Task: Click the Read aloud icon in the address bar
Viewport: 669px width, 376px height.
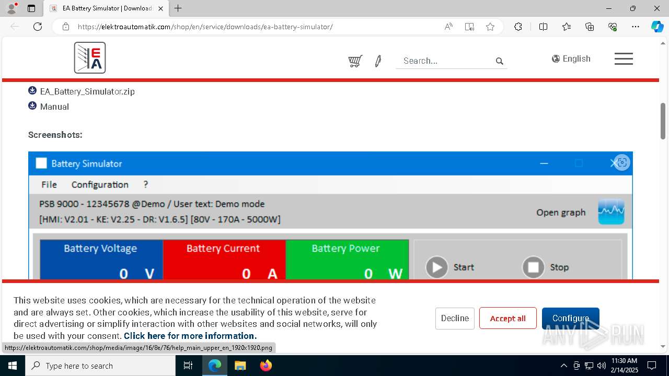Action: (x=448, y=27)
